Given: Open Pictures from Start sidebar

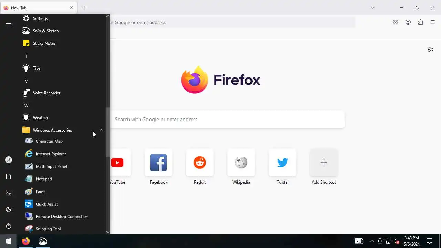Looking at the screenshot, I should coord(9,193).
